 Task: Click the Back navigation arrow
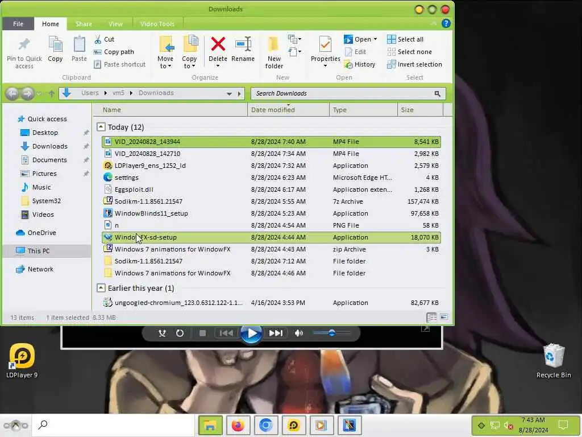pyautogui.click(x=13, y=93)
